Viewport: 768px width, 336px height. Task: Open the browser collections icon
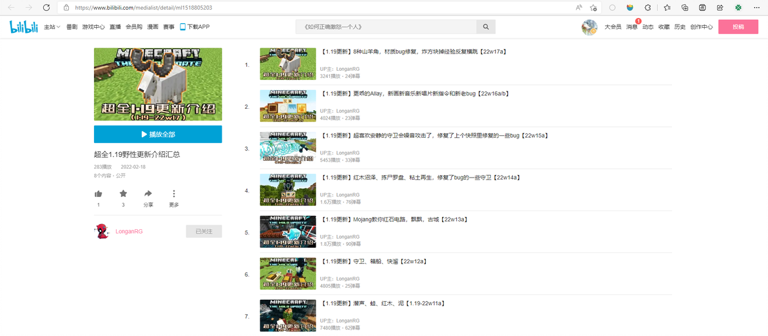point(685,8)
